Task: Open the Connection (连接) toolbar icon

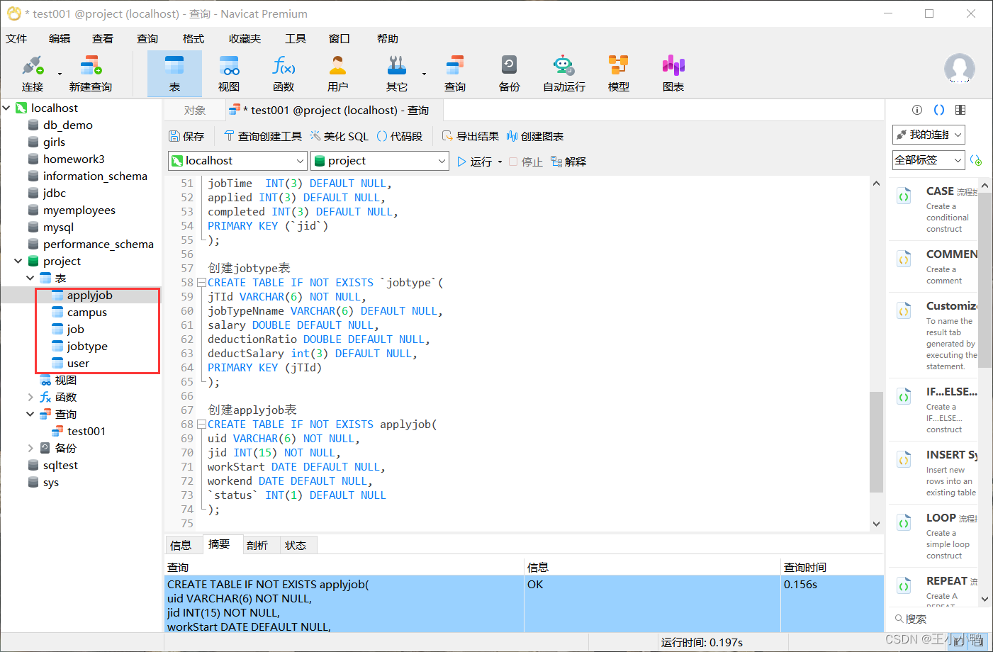Action: (x=33, y=74)
